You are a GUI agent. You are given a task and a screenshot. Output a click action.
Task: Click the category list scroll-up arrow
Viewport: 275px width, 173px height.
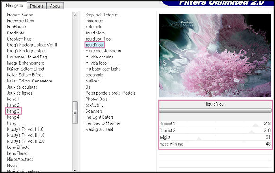click(x=75, y=15)
